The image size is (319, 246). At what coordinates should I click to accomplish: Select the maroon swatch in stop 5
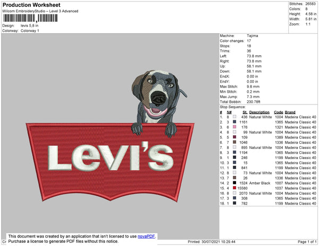click(234, 137)
